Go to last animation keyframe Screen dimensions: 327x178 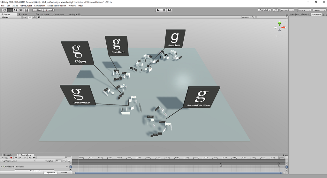34,158
